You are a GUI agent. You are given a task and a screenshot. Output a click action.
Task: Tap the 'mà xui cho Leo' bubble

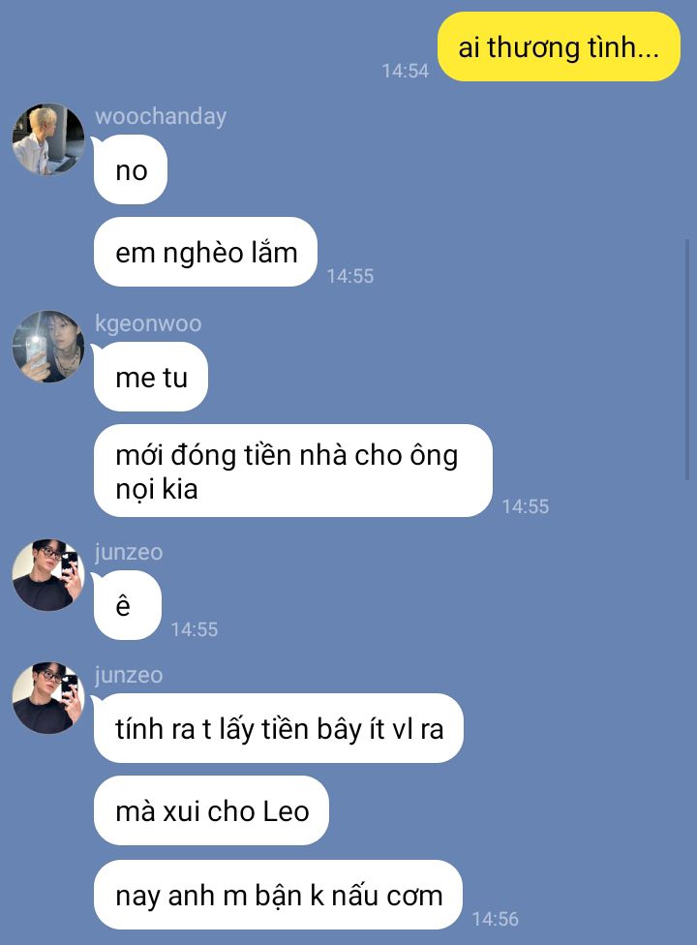pos(211,810)
